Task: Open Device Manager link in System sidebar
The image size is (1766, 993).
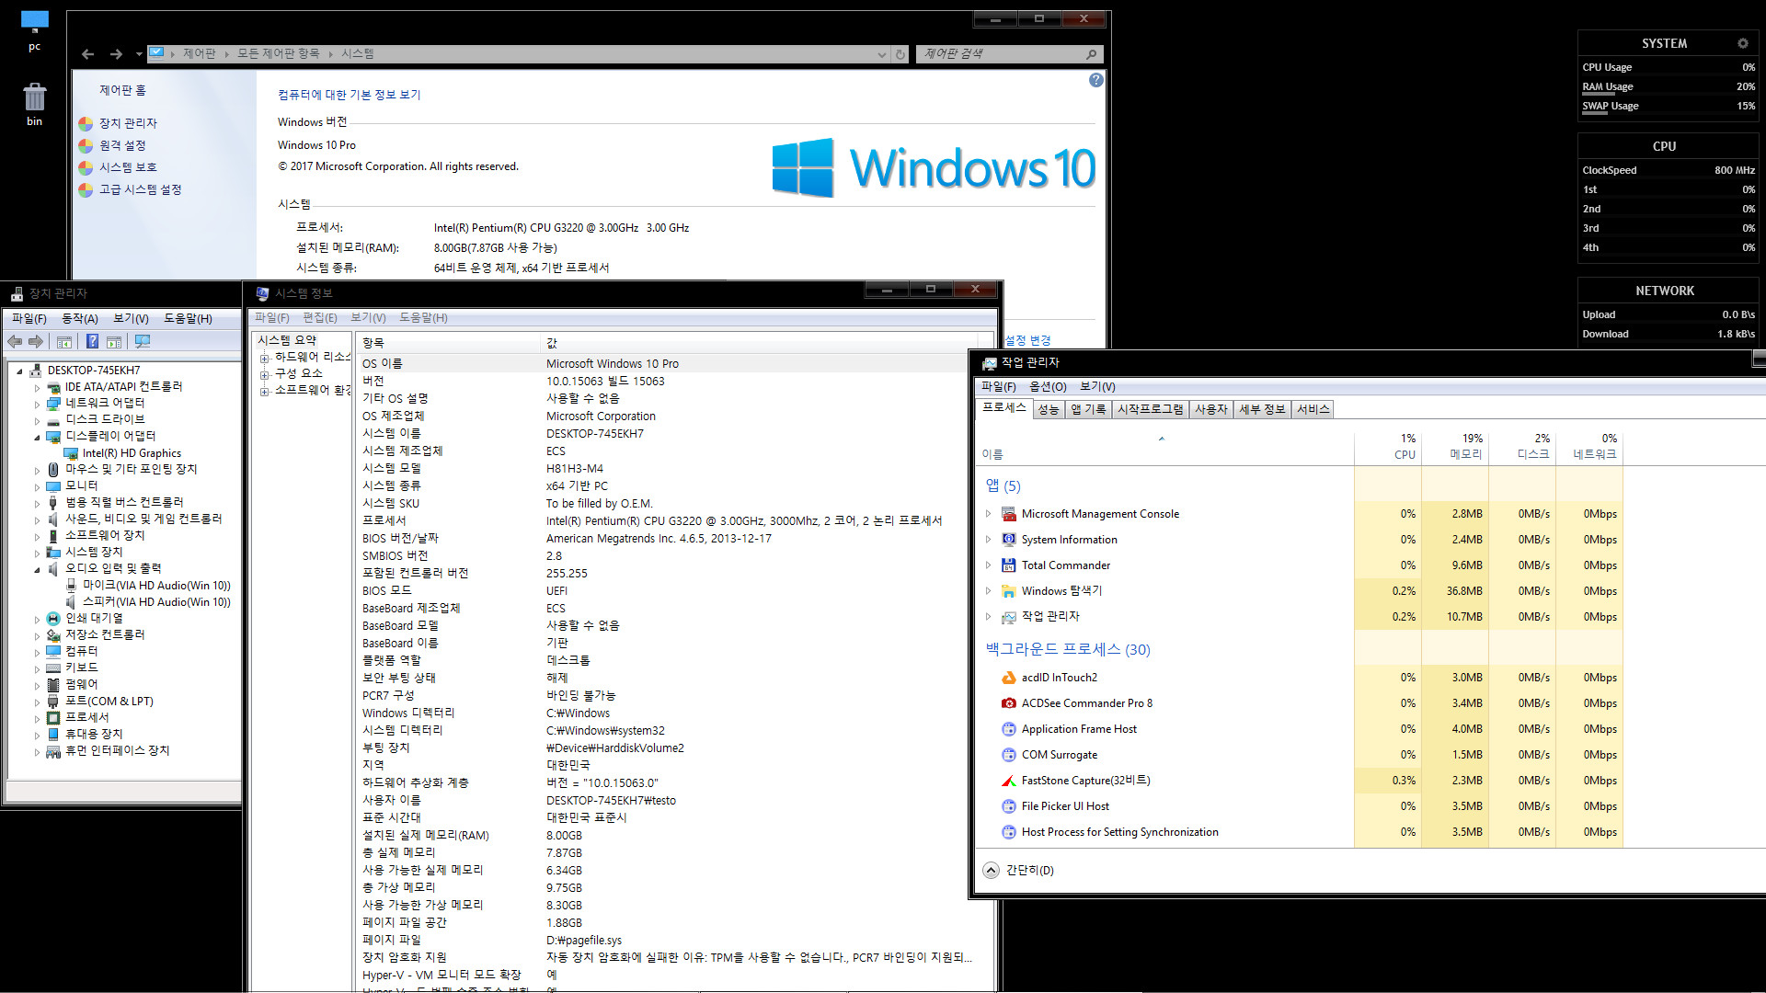Action: click(128, 123)
